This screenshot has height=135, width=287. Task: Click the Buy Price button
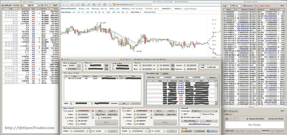(100, 114)
